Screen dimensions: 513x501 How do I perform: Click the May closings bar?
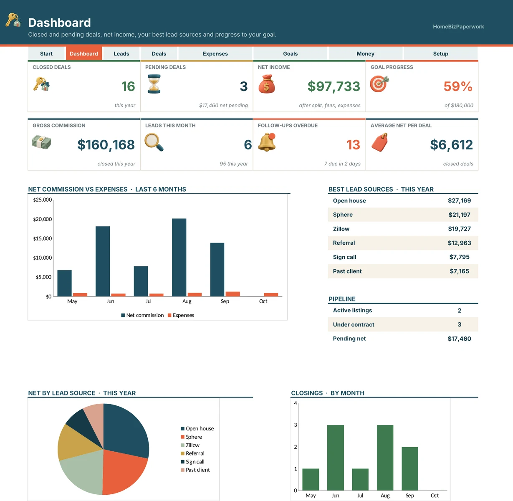point(311,480)
